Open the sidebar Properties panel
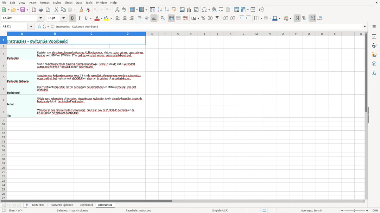 pyautogui.click(x=374, y=37)
